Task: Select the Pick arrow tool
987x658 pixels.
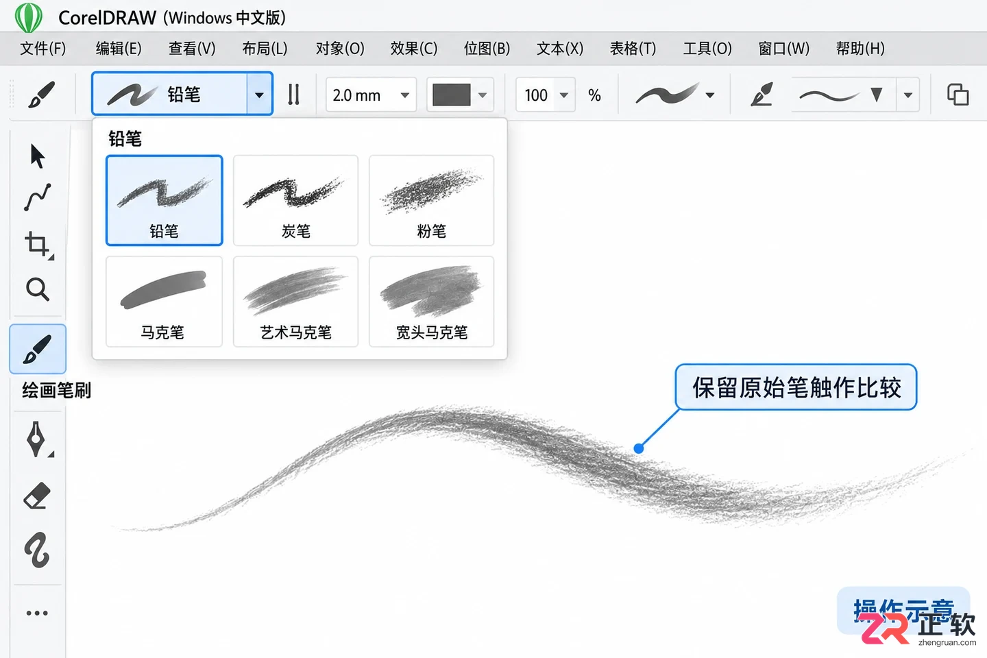Action: [38, 156]
